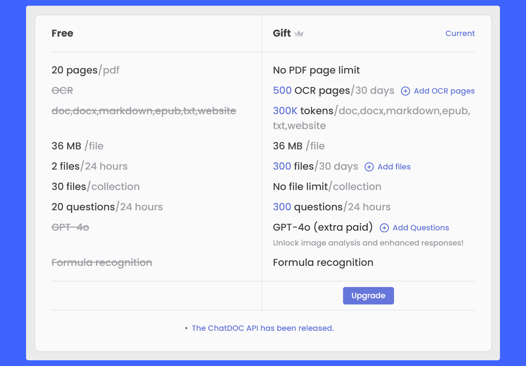This screenshot has width=526, height=366.
Task: Open the Add OCR pages link text
Action: coord(444,91)
